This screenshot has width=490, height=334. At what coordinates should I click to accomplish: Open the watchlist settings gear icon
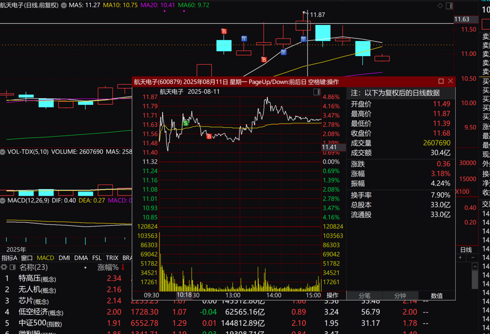pos(4,267)
